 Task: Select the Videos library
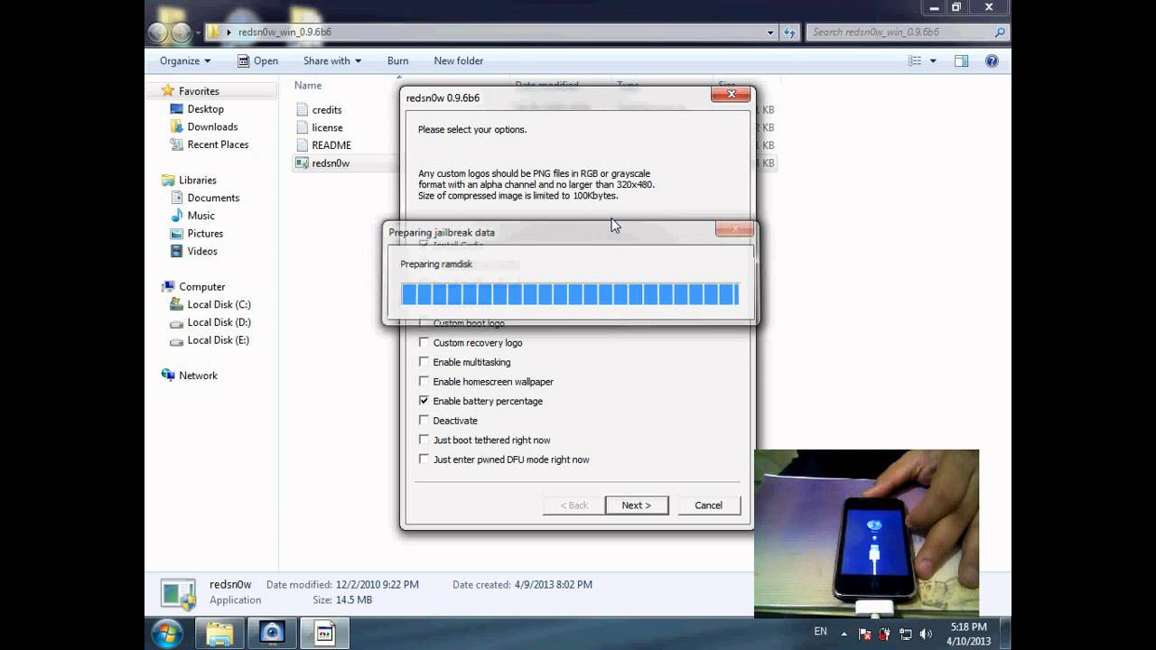[202, 251]
